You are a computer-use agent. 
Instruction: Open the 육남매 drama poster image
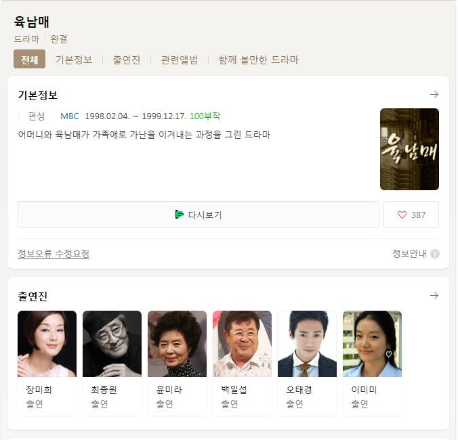409,149
